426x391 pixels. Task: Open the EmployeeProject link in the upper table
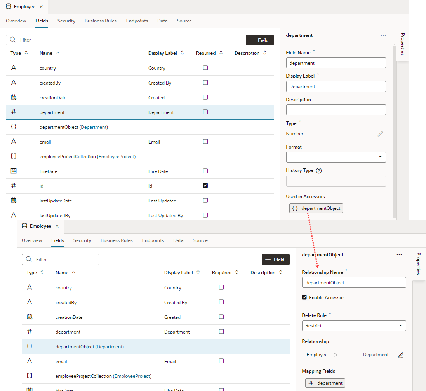[x=116, y=157]
